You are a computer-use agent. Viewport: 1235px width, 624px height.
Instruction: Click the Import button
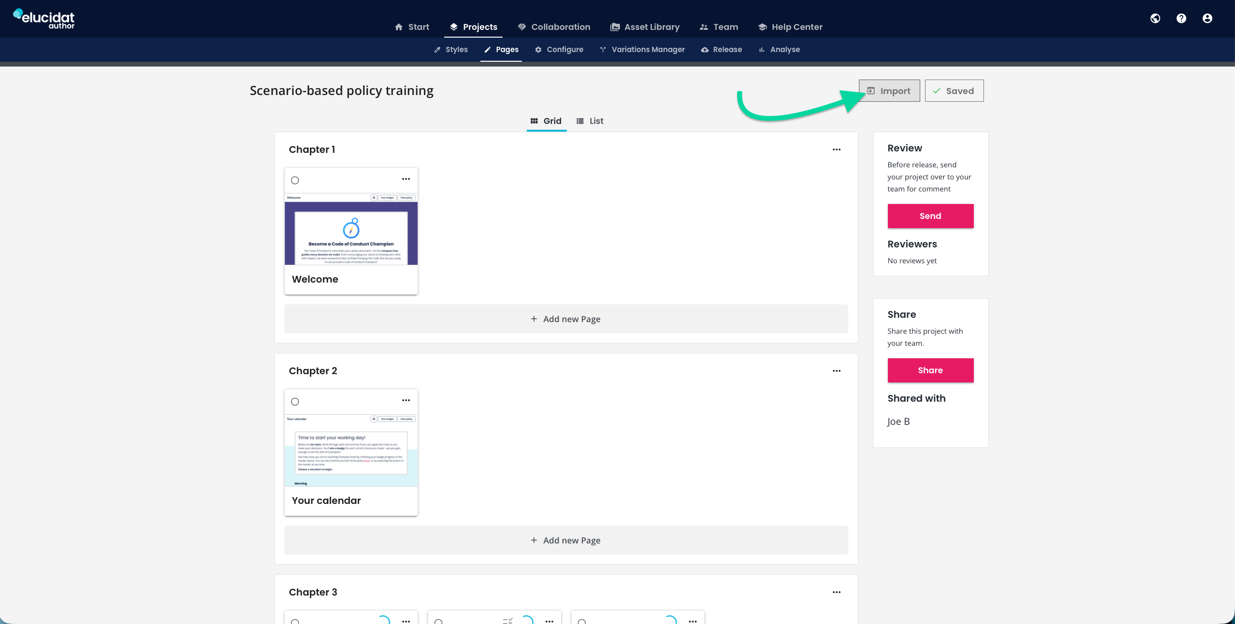pos(889,91)
